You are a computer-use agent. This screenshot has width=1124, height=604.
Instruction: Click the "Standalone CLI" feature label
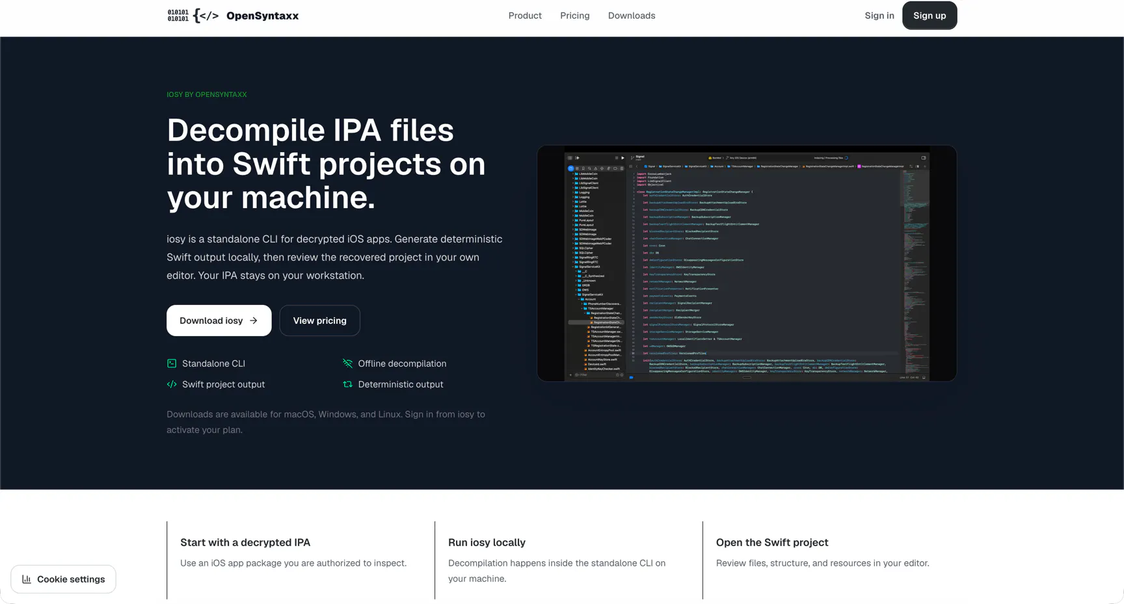point(213,363)
